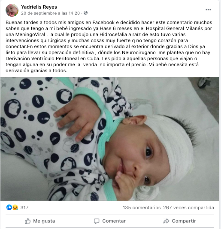Click the globe public privacy icon

coord(86,13)
